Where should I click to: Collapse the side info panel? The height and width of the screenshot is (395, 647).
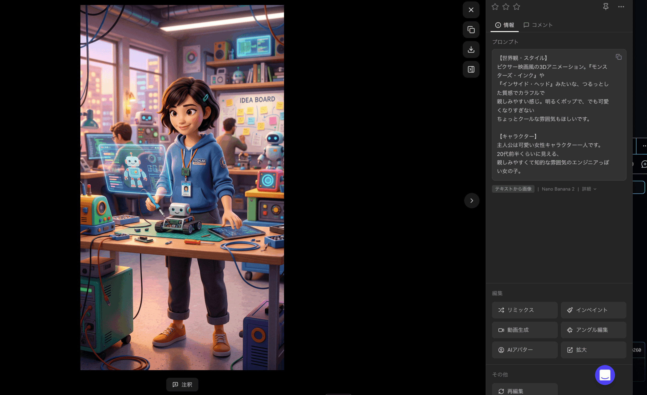tap(471, 69)
